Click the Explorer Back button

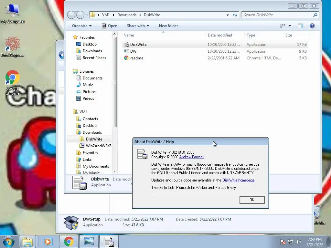[x=71, y=15]
